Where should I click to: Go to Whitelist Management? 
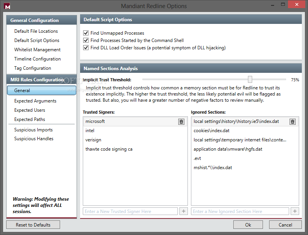pos(37,50)
